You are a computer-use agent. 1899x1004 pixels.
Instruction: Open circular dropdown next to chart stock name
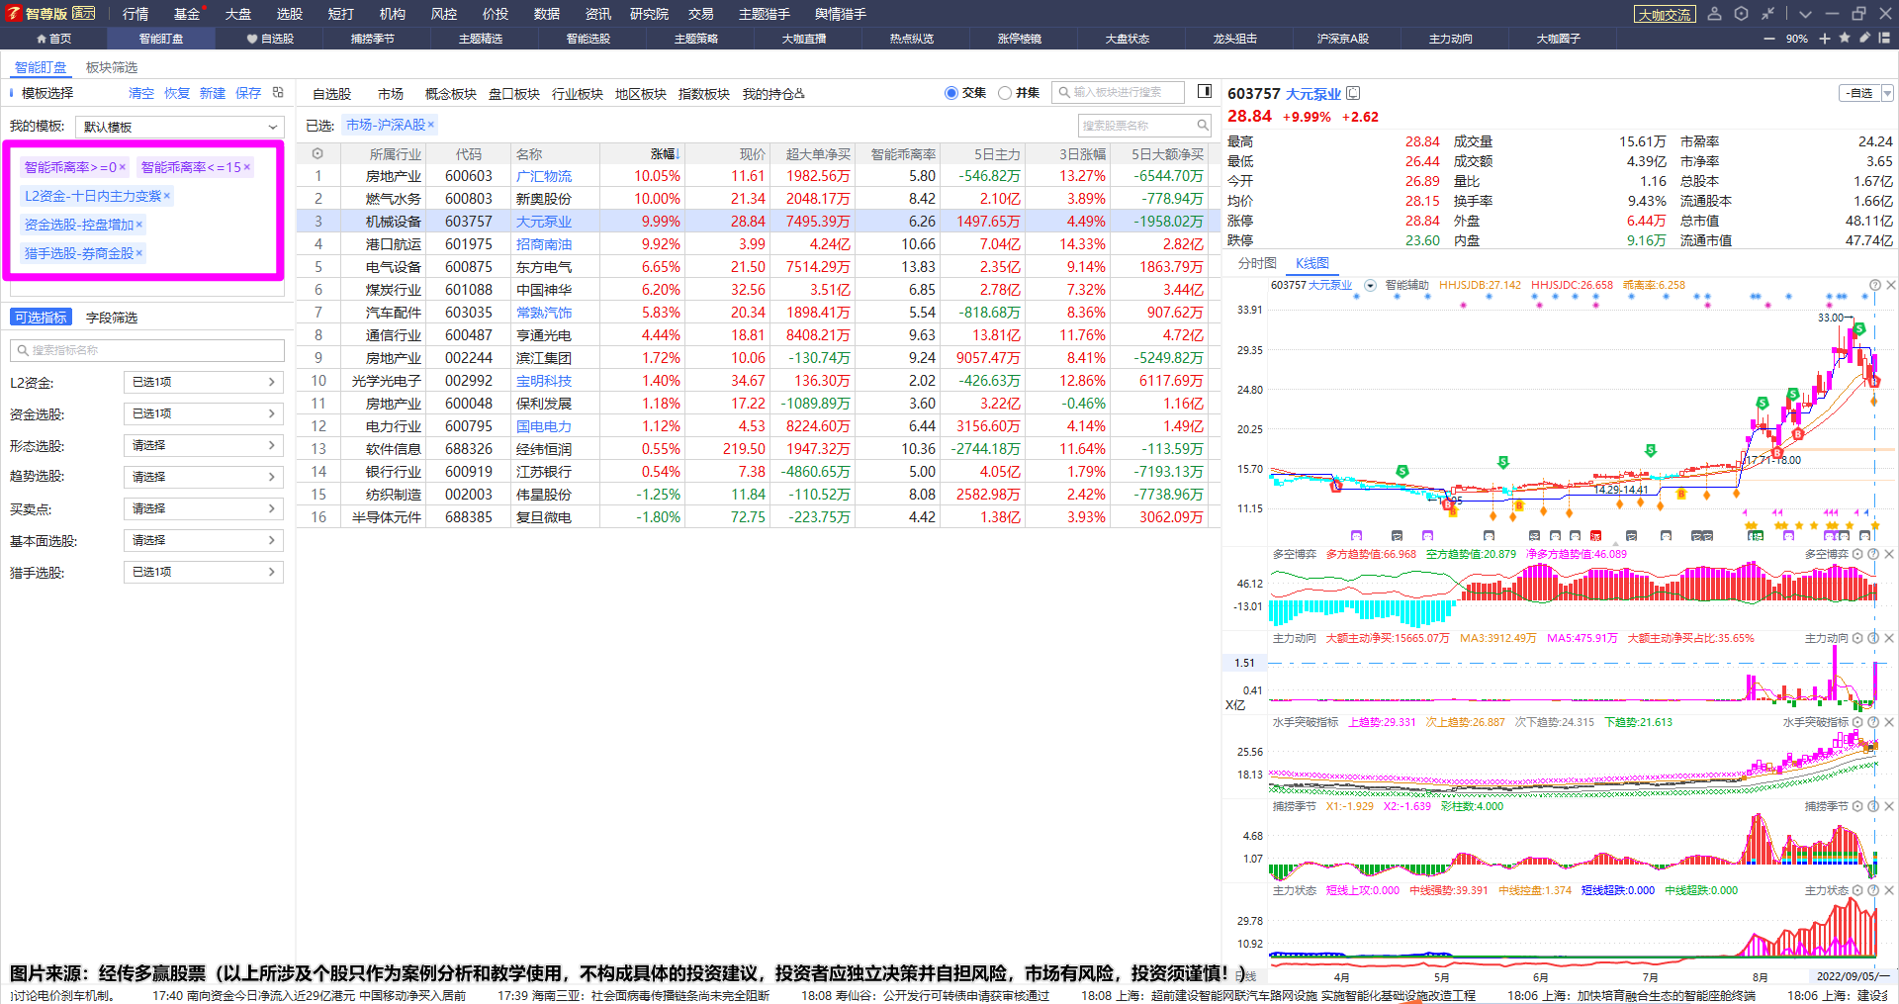click(x=1370, y=285)
